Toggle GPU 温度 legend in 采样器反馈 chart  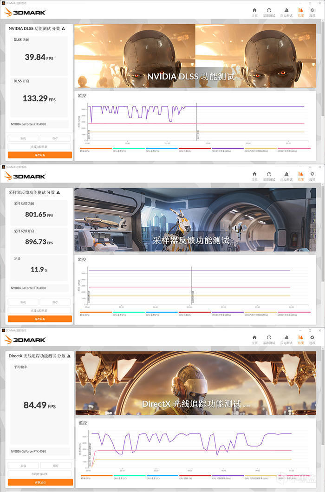click(x=162, y=314)
